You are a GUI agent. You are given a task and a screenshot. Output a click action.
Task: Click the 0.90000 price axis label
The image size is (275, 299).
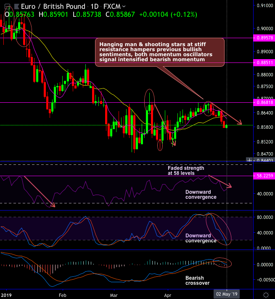[265, 29]
